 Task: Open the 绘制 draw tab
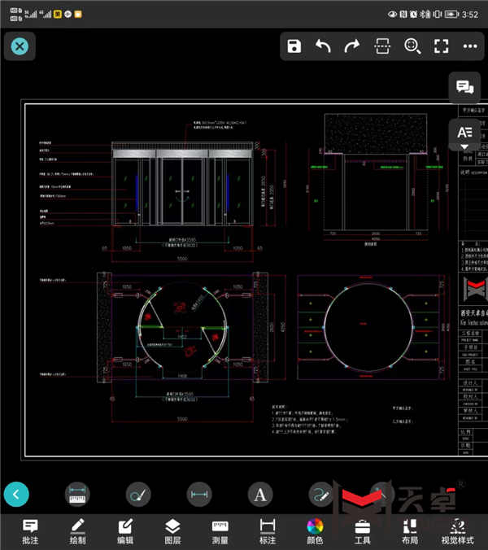pyautogui.click(x=78, y=530)
